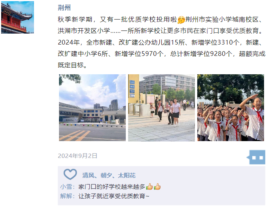This screenshot has width=266, height=206.
Task: Reply to comment 让孩子就近享受优质教育
Action: [114, 196]
